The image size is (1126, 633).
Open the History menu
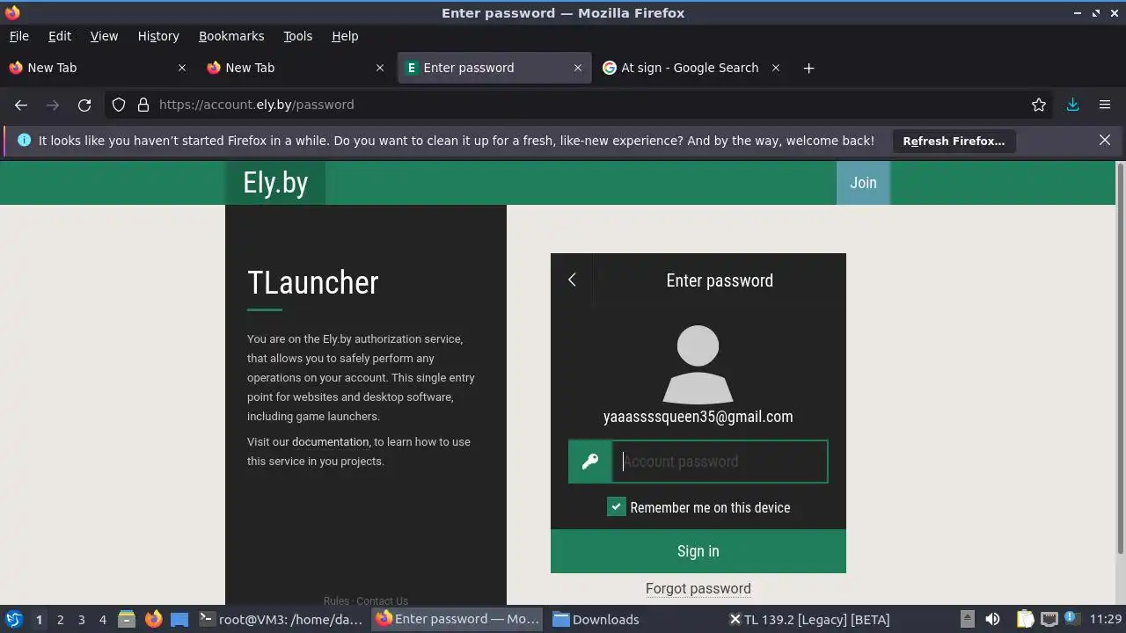pyautogui.click(x=158, y=36)
